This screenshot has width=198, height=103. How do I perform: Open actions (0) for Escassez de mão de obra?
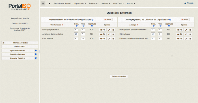coord(180,39)
